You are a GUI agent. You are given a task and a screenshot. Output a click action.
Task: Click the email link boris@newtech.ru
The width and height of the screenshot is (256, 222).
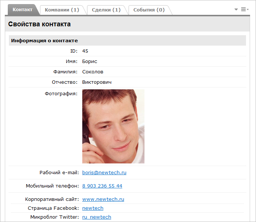[104, 172]
